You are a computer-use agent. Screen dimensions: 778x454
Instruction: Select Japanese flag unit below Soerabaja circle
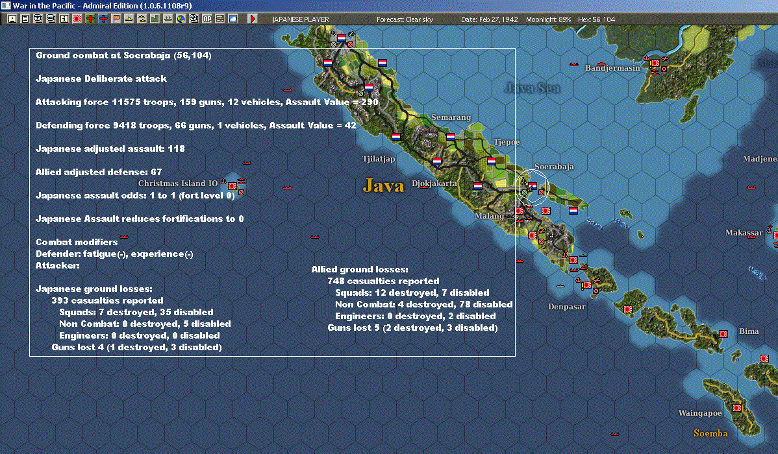[546, 211]
